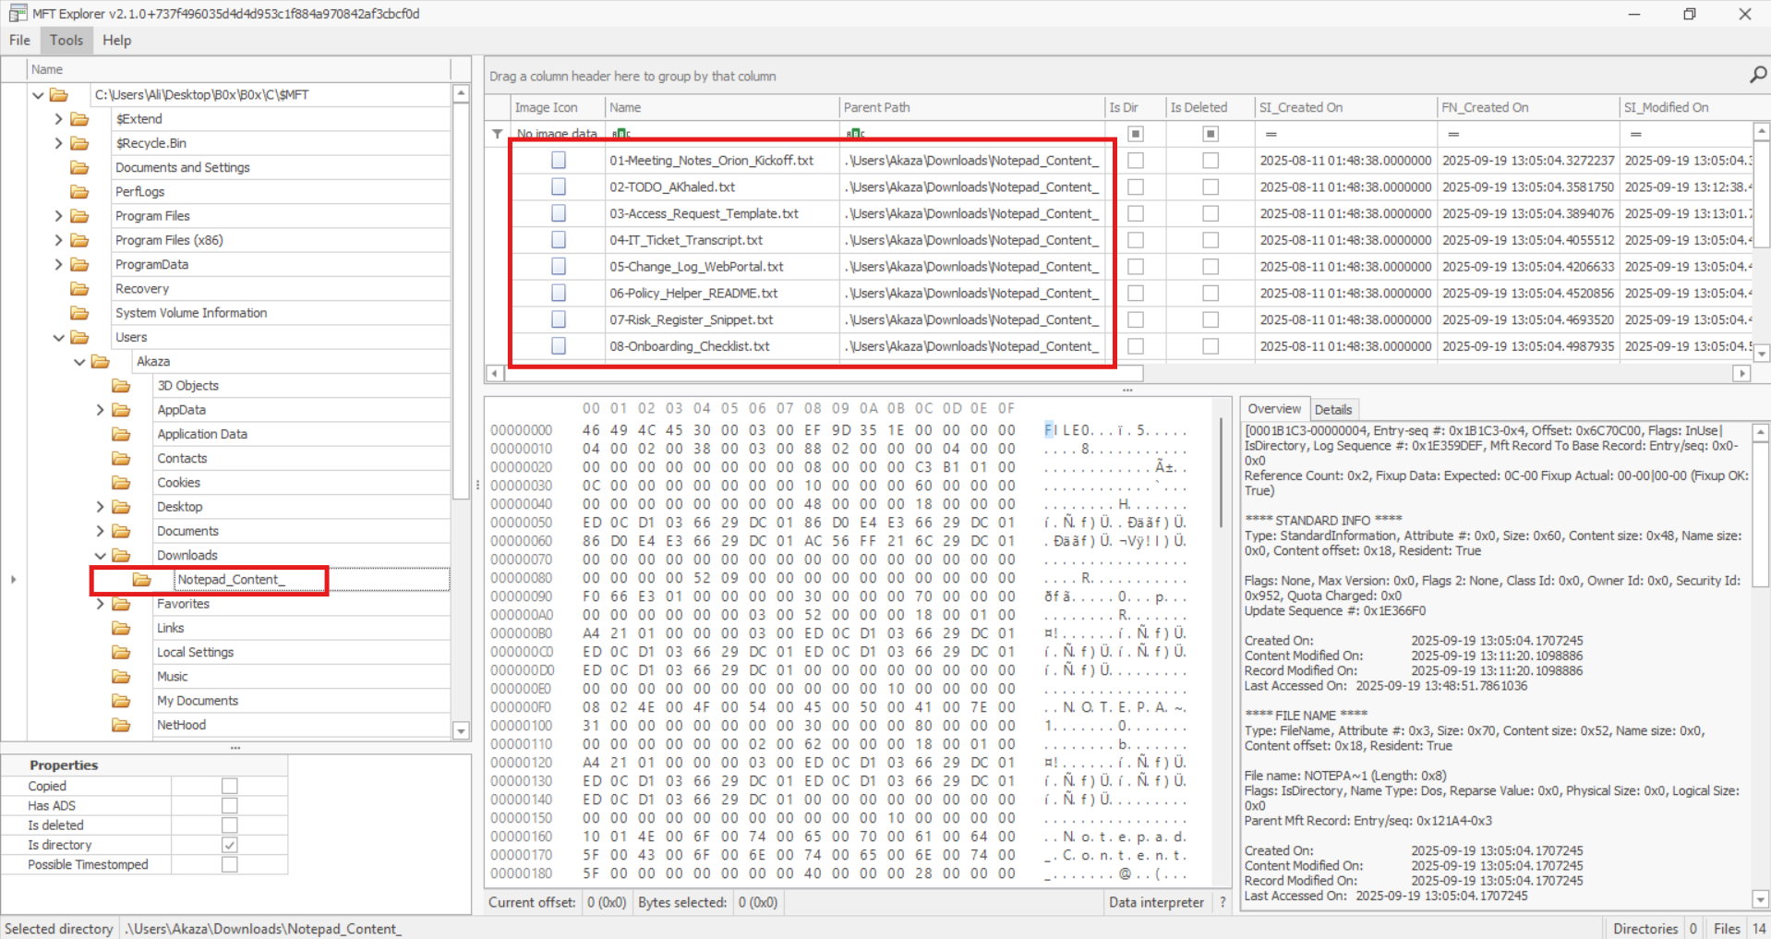Click the PerfLogs folder icon
The width and height of the screenshot is (1771, 939).
[80, 191]
